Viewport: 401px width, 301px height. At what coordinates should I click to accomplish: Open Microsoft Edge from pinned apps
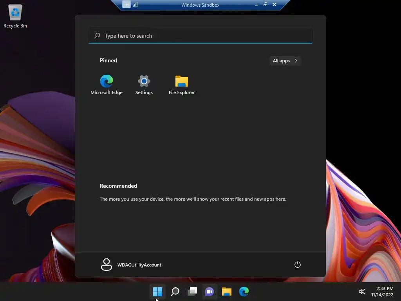click(107, 85)
